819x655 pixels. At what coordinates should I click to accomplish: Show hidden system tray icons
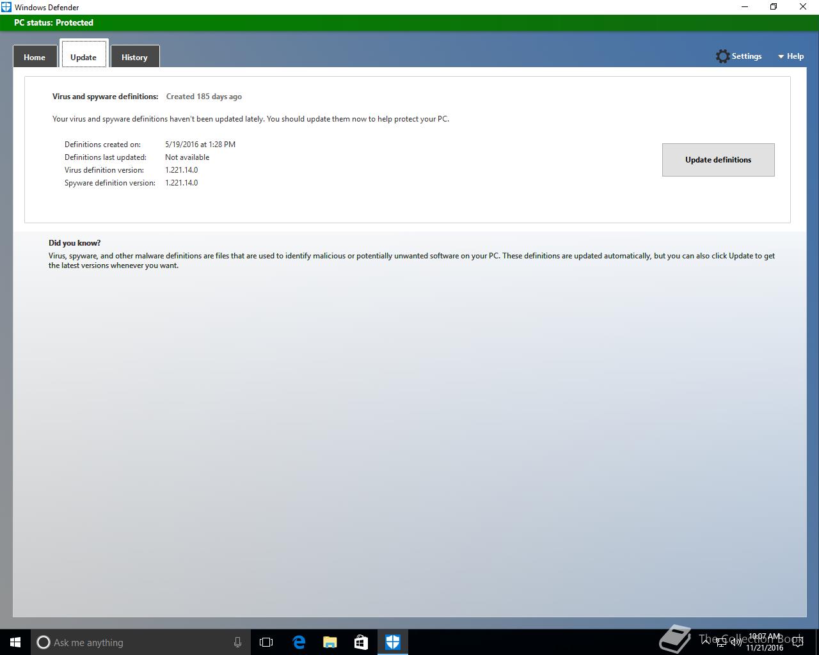point(706,642)
